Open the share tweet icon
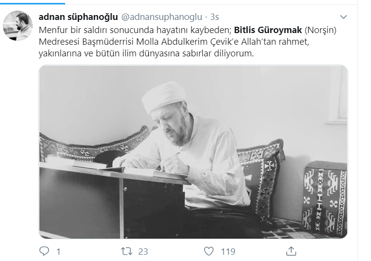371x261 pixels. [291, 251]
